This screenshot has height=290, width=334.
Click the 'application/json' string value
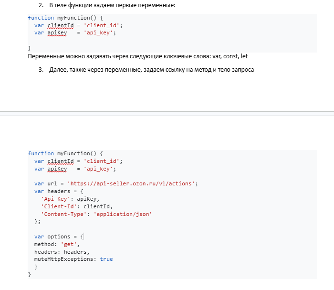click(x=123, y=214)
